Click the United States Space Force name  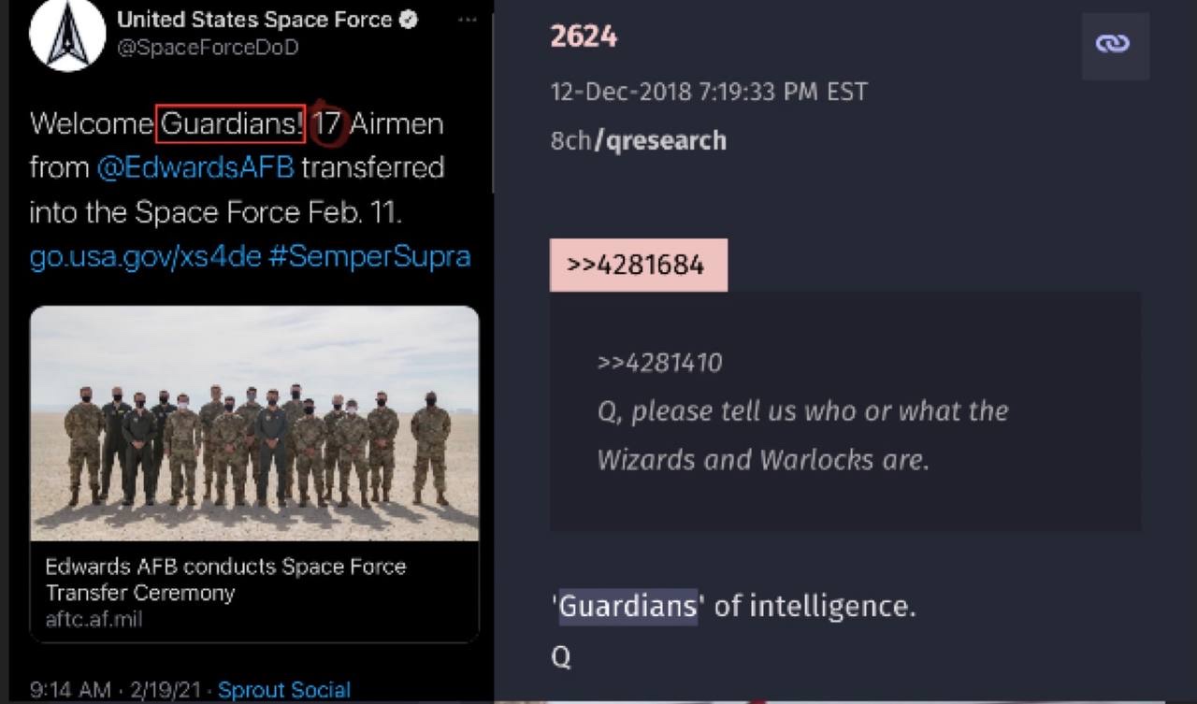253,20
